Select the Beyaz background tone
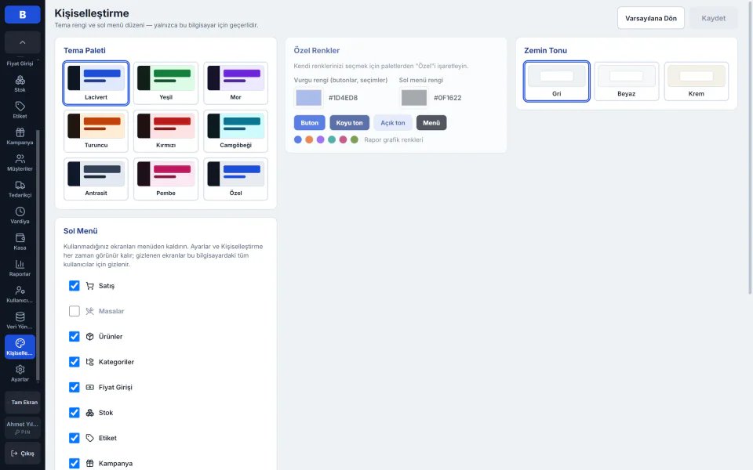 (626, 81)
